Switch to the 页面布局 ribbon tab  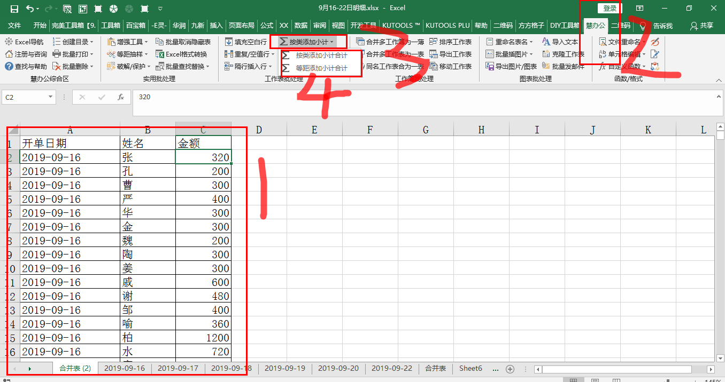(242, 25)
